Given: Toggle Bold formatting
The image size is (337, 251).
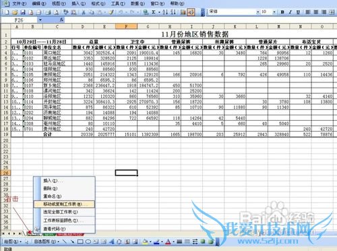Looking at the screenshot, I should click(282, 12).
